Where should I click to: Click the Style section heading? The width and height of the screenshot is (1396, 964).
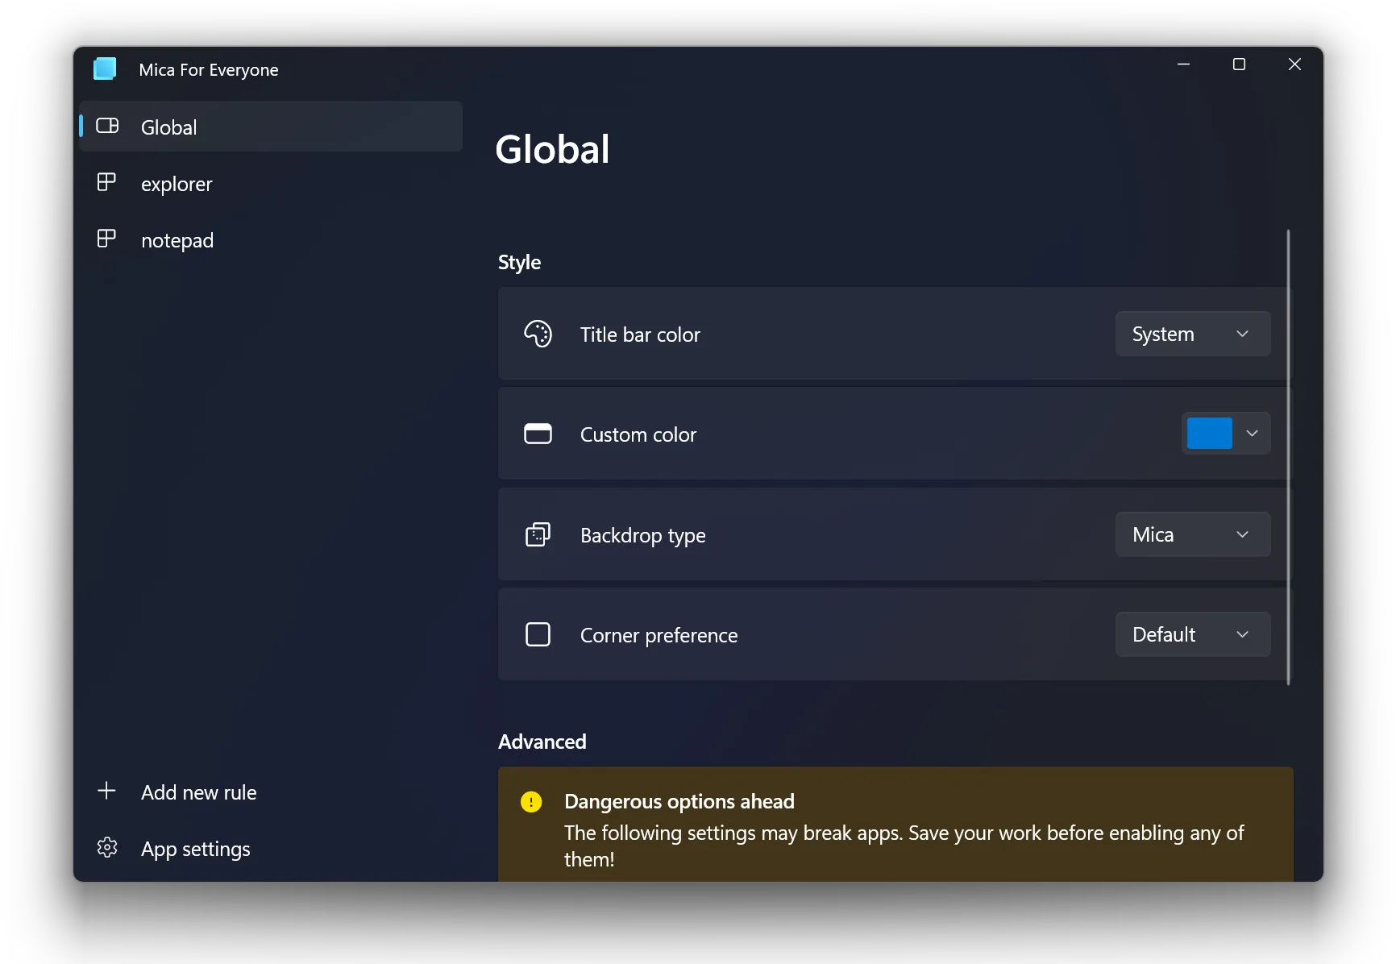pos(519,263)
